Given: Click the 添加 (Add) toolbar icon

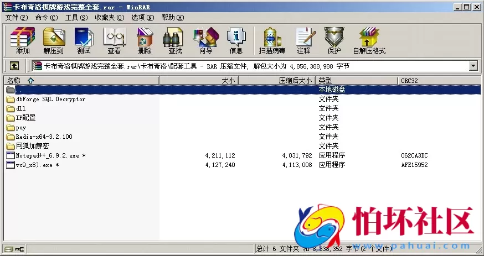Looking at the screenshot, I should point(23,37).
